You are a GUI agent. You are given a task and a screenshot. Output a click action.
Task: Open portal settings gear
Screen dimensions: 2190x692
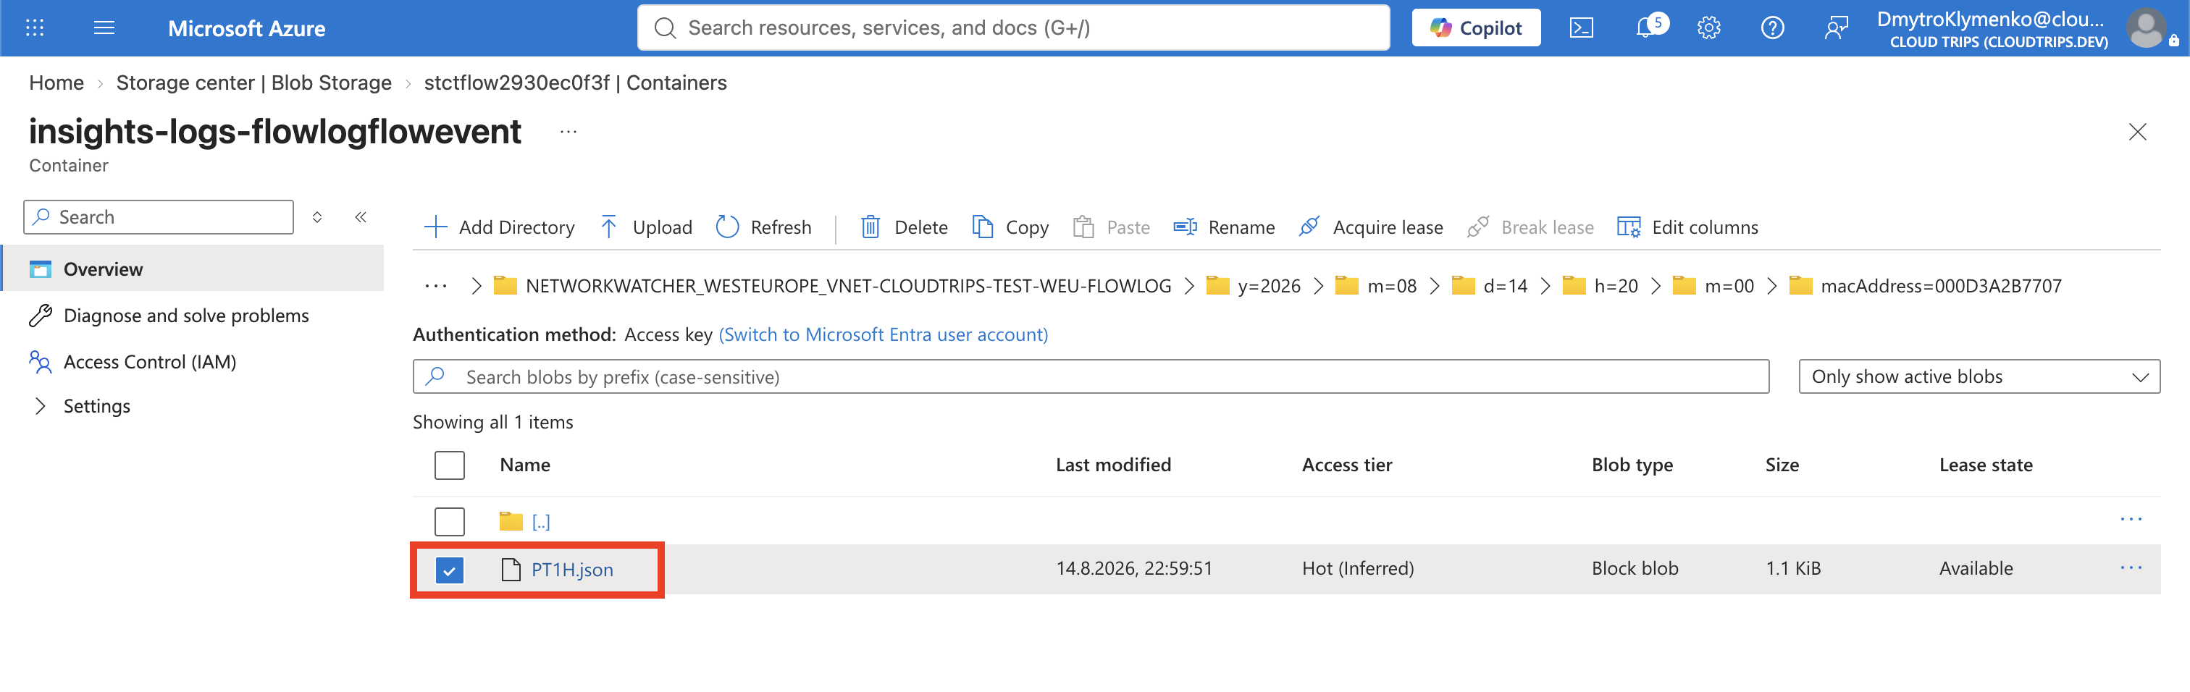pos(1708,28)
